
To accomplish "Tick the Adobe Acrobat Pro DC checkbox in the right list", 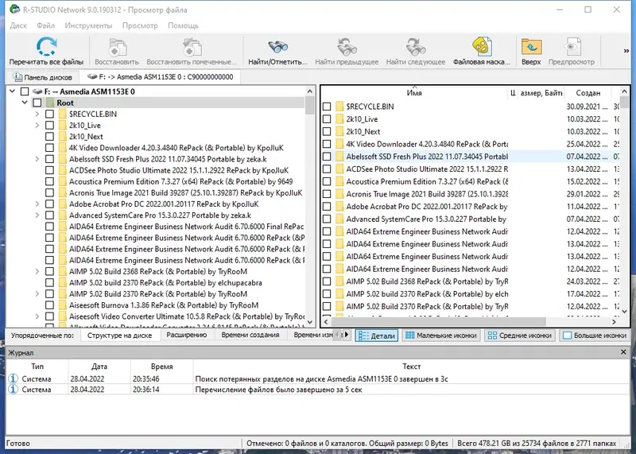I will [x=327, y=206].
